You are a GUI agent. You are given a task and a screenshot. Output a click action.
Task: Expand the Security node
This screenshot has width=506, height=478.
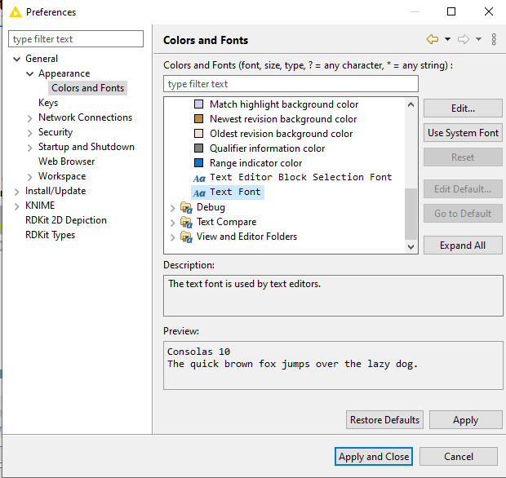click(29, 133)
